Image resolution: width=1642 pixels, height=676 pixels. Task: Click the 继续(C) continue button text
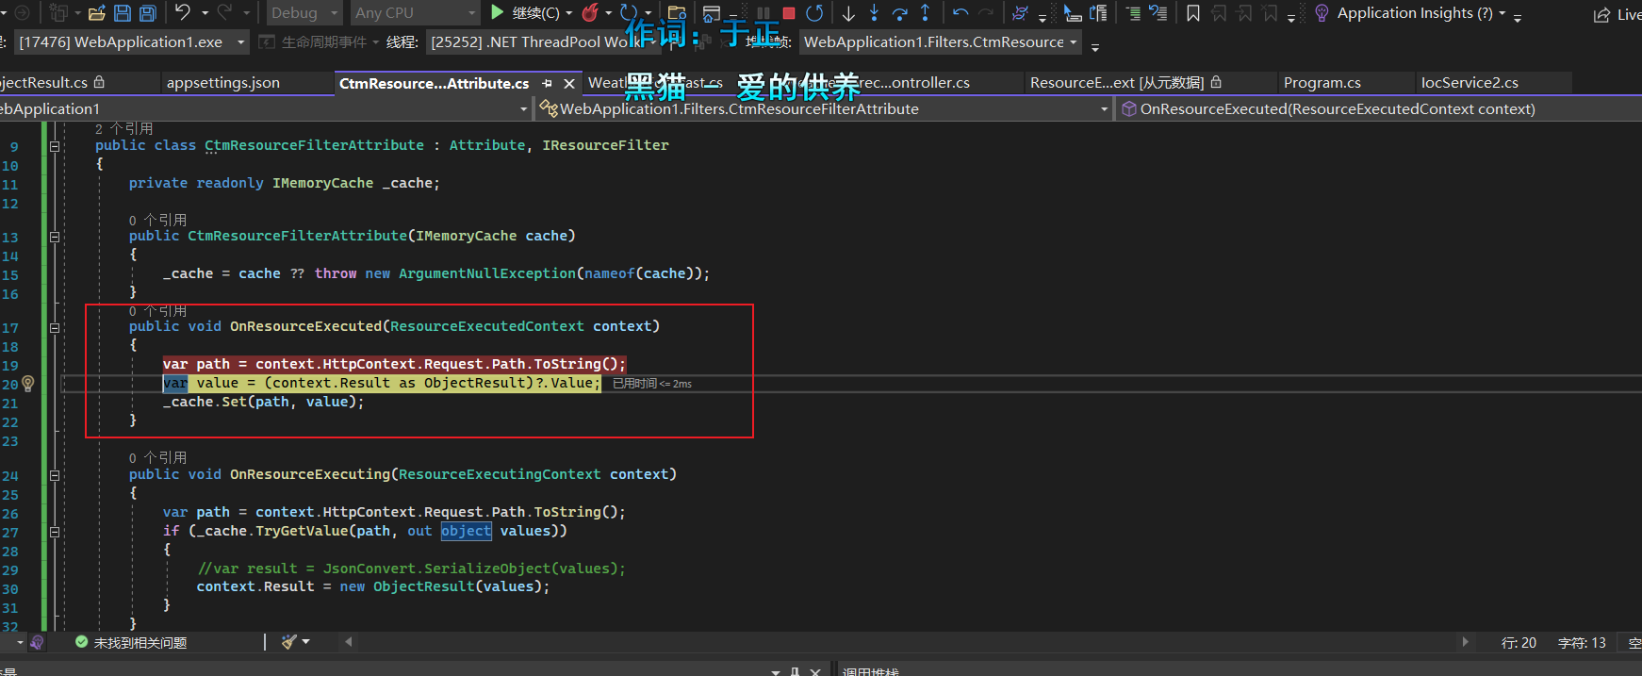535,13
